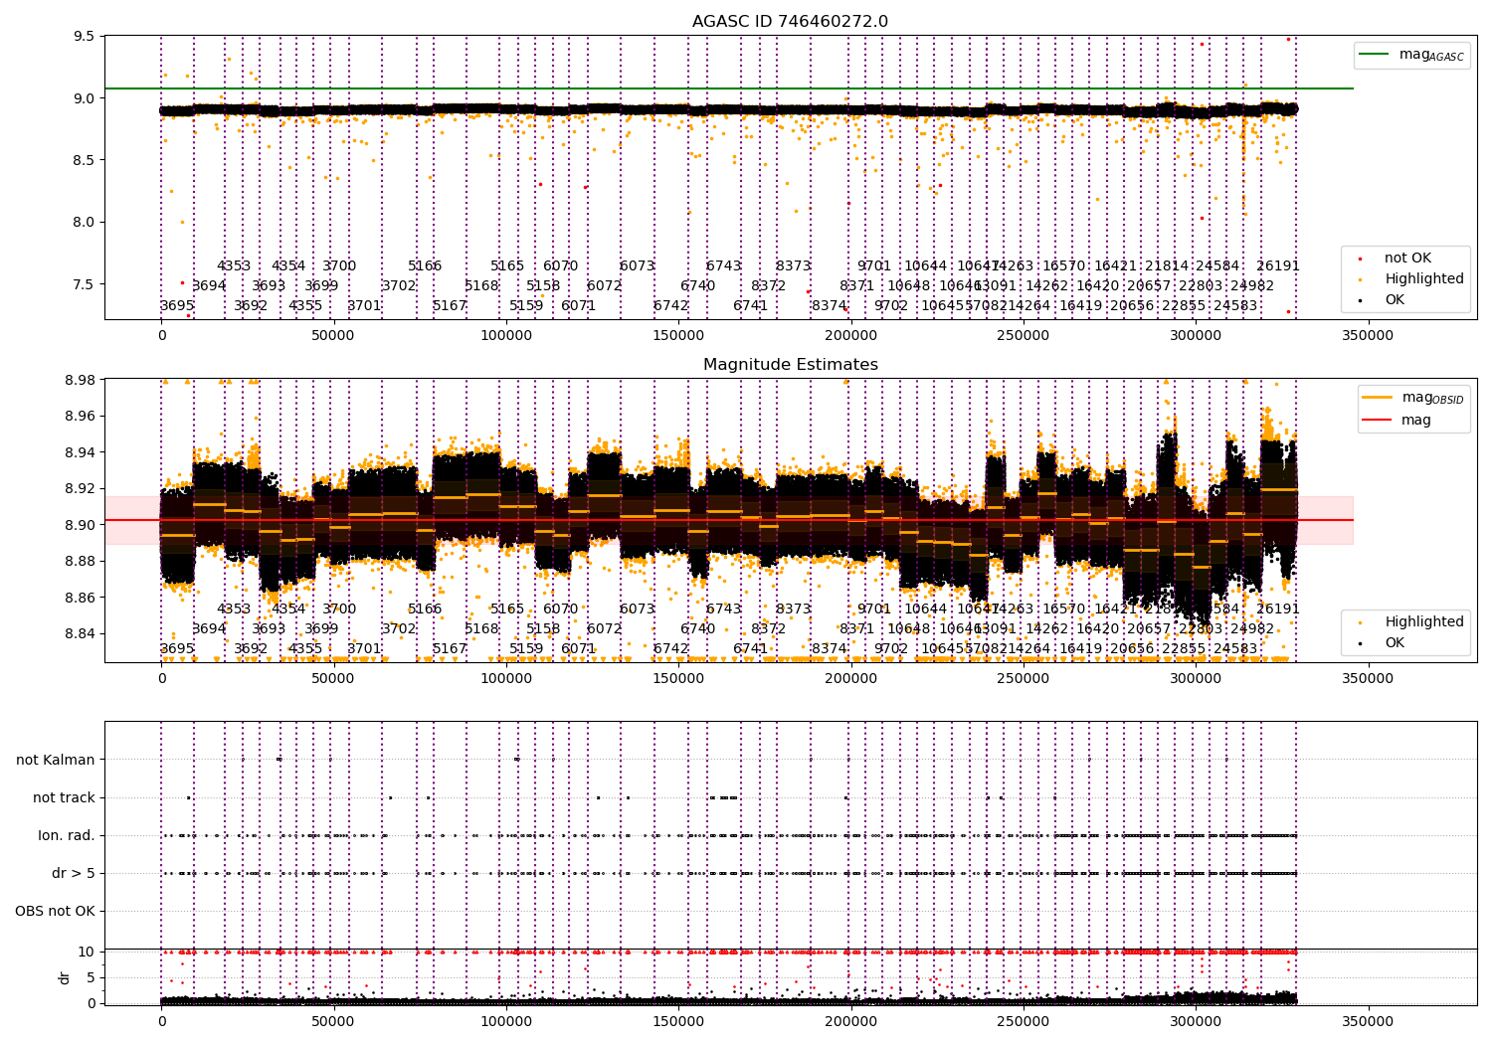The height and width of the screenshot is (1044, 1492).
Task: Click the 8.86 y-axis tick label
Action: tap(80, 598)
